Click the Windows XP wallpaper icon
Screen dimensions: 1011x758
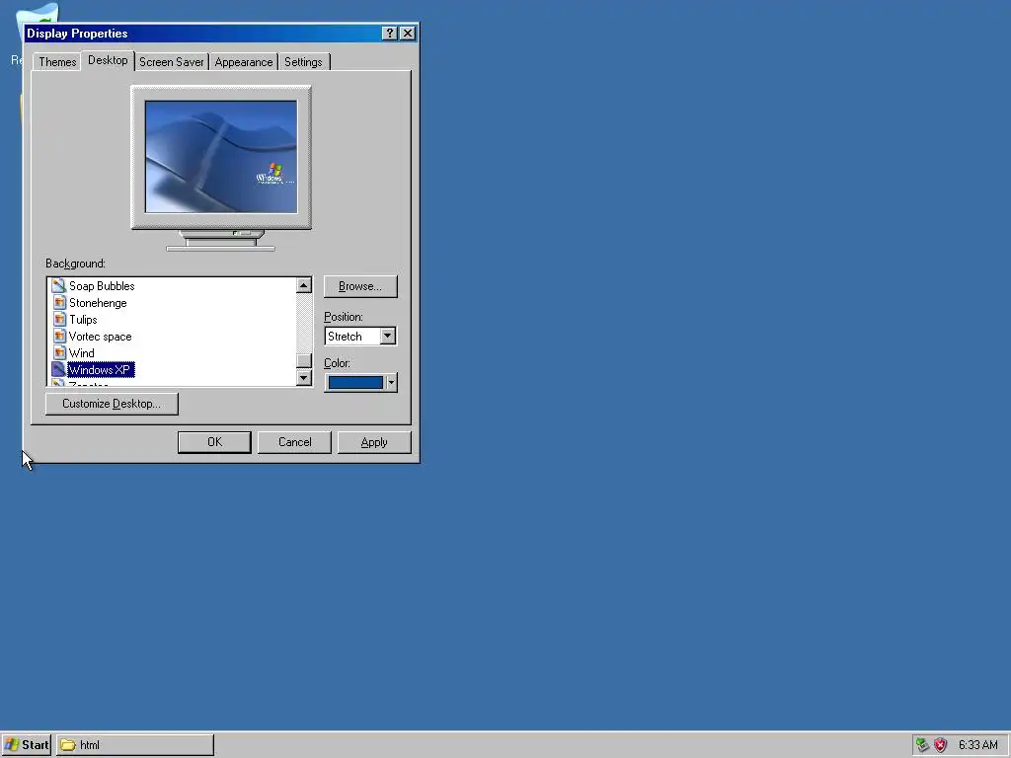[58, 369]
